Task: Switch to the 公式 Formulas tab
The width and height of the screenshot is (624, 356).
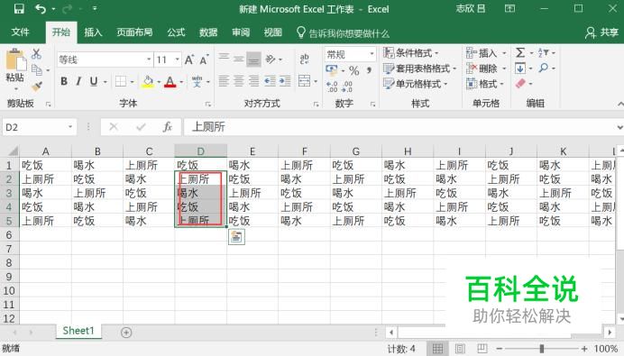Action: [x=176, y=32]
